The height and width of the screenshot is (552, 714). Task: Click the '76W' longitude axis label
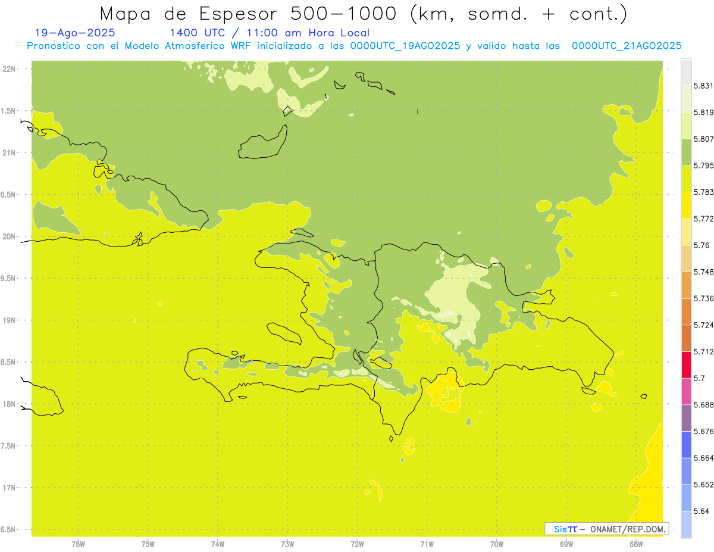click(x=78, y=544)
